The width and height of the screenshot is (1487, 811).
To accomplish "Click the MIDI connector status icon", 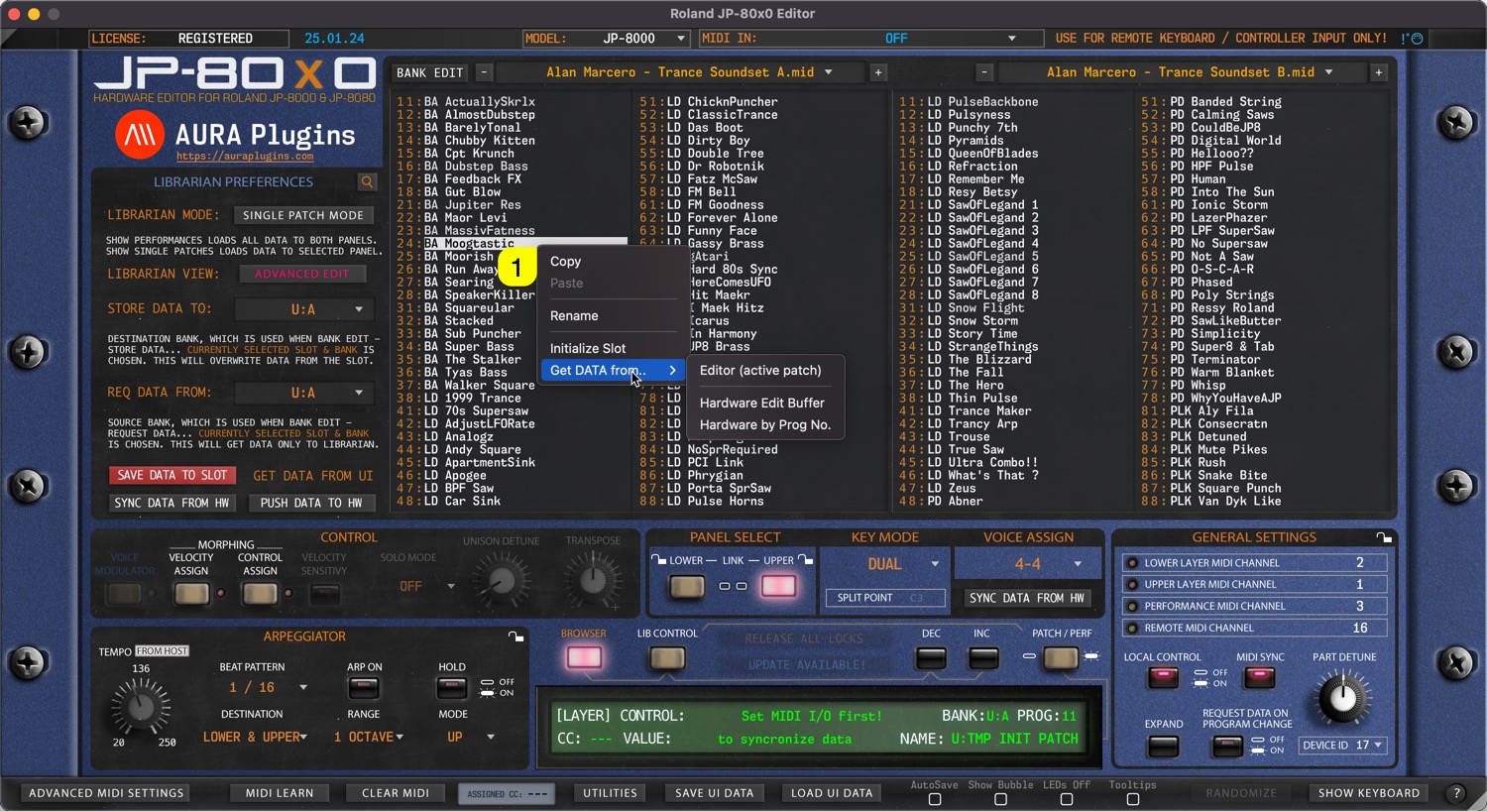I will tap(1412, 39).
